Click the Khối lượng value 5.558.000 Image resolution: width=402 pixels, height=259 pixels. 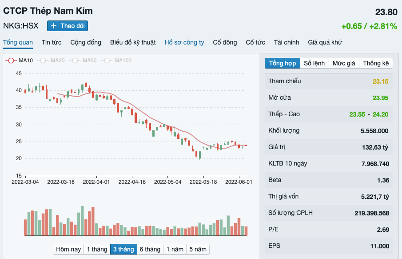click(374, 131)
